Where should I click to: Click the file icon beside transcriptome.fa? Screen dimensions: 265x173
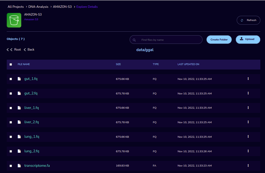tap(19, 165)
